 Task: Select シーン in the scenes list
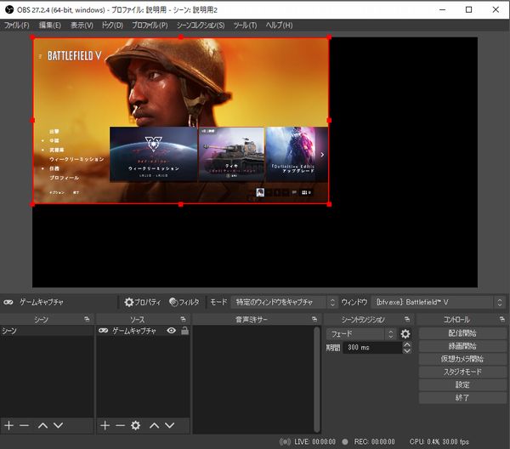click(x=47, y=331)
